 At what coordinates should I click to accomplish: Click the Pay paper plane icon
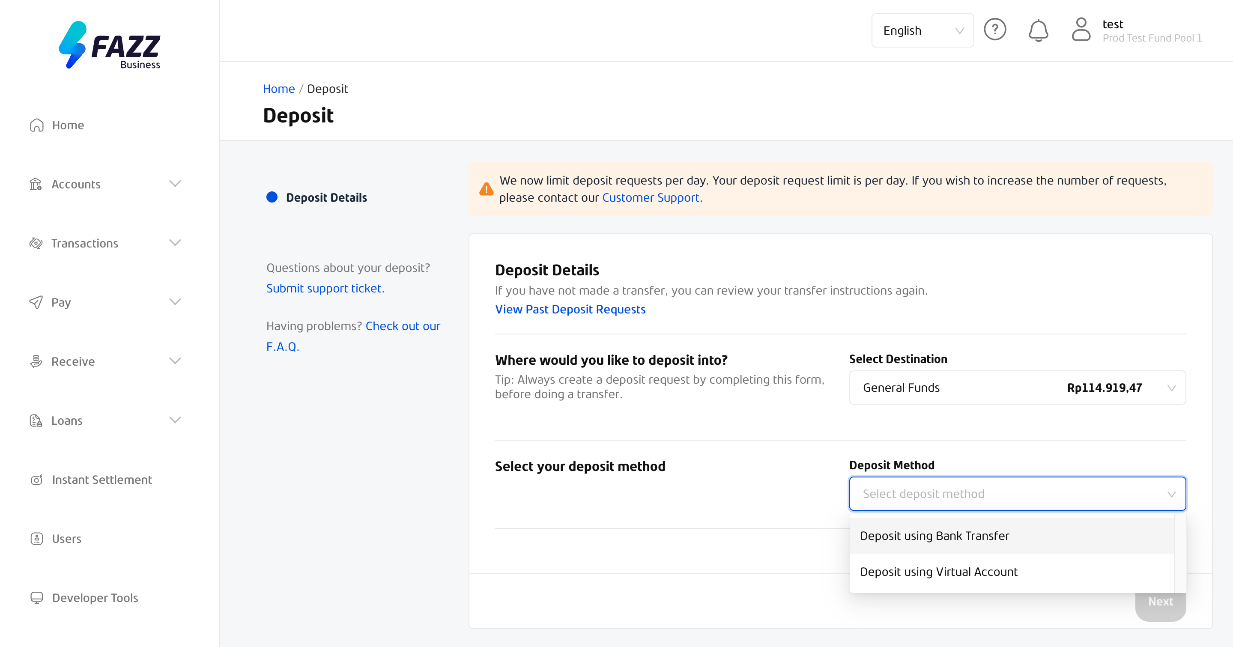point(36,302)
